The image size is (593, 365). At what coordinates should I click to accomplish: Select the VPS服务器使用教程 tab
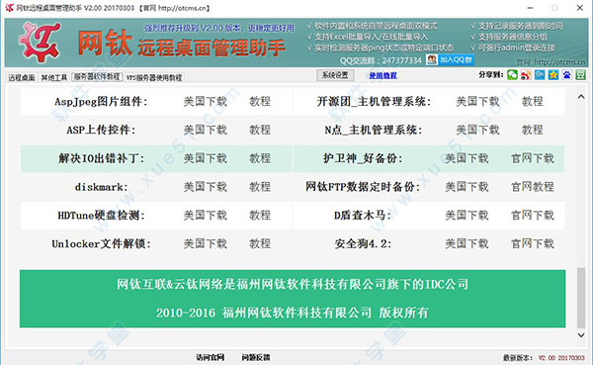[154, 77]
